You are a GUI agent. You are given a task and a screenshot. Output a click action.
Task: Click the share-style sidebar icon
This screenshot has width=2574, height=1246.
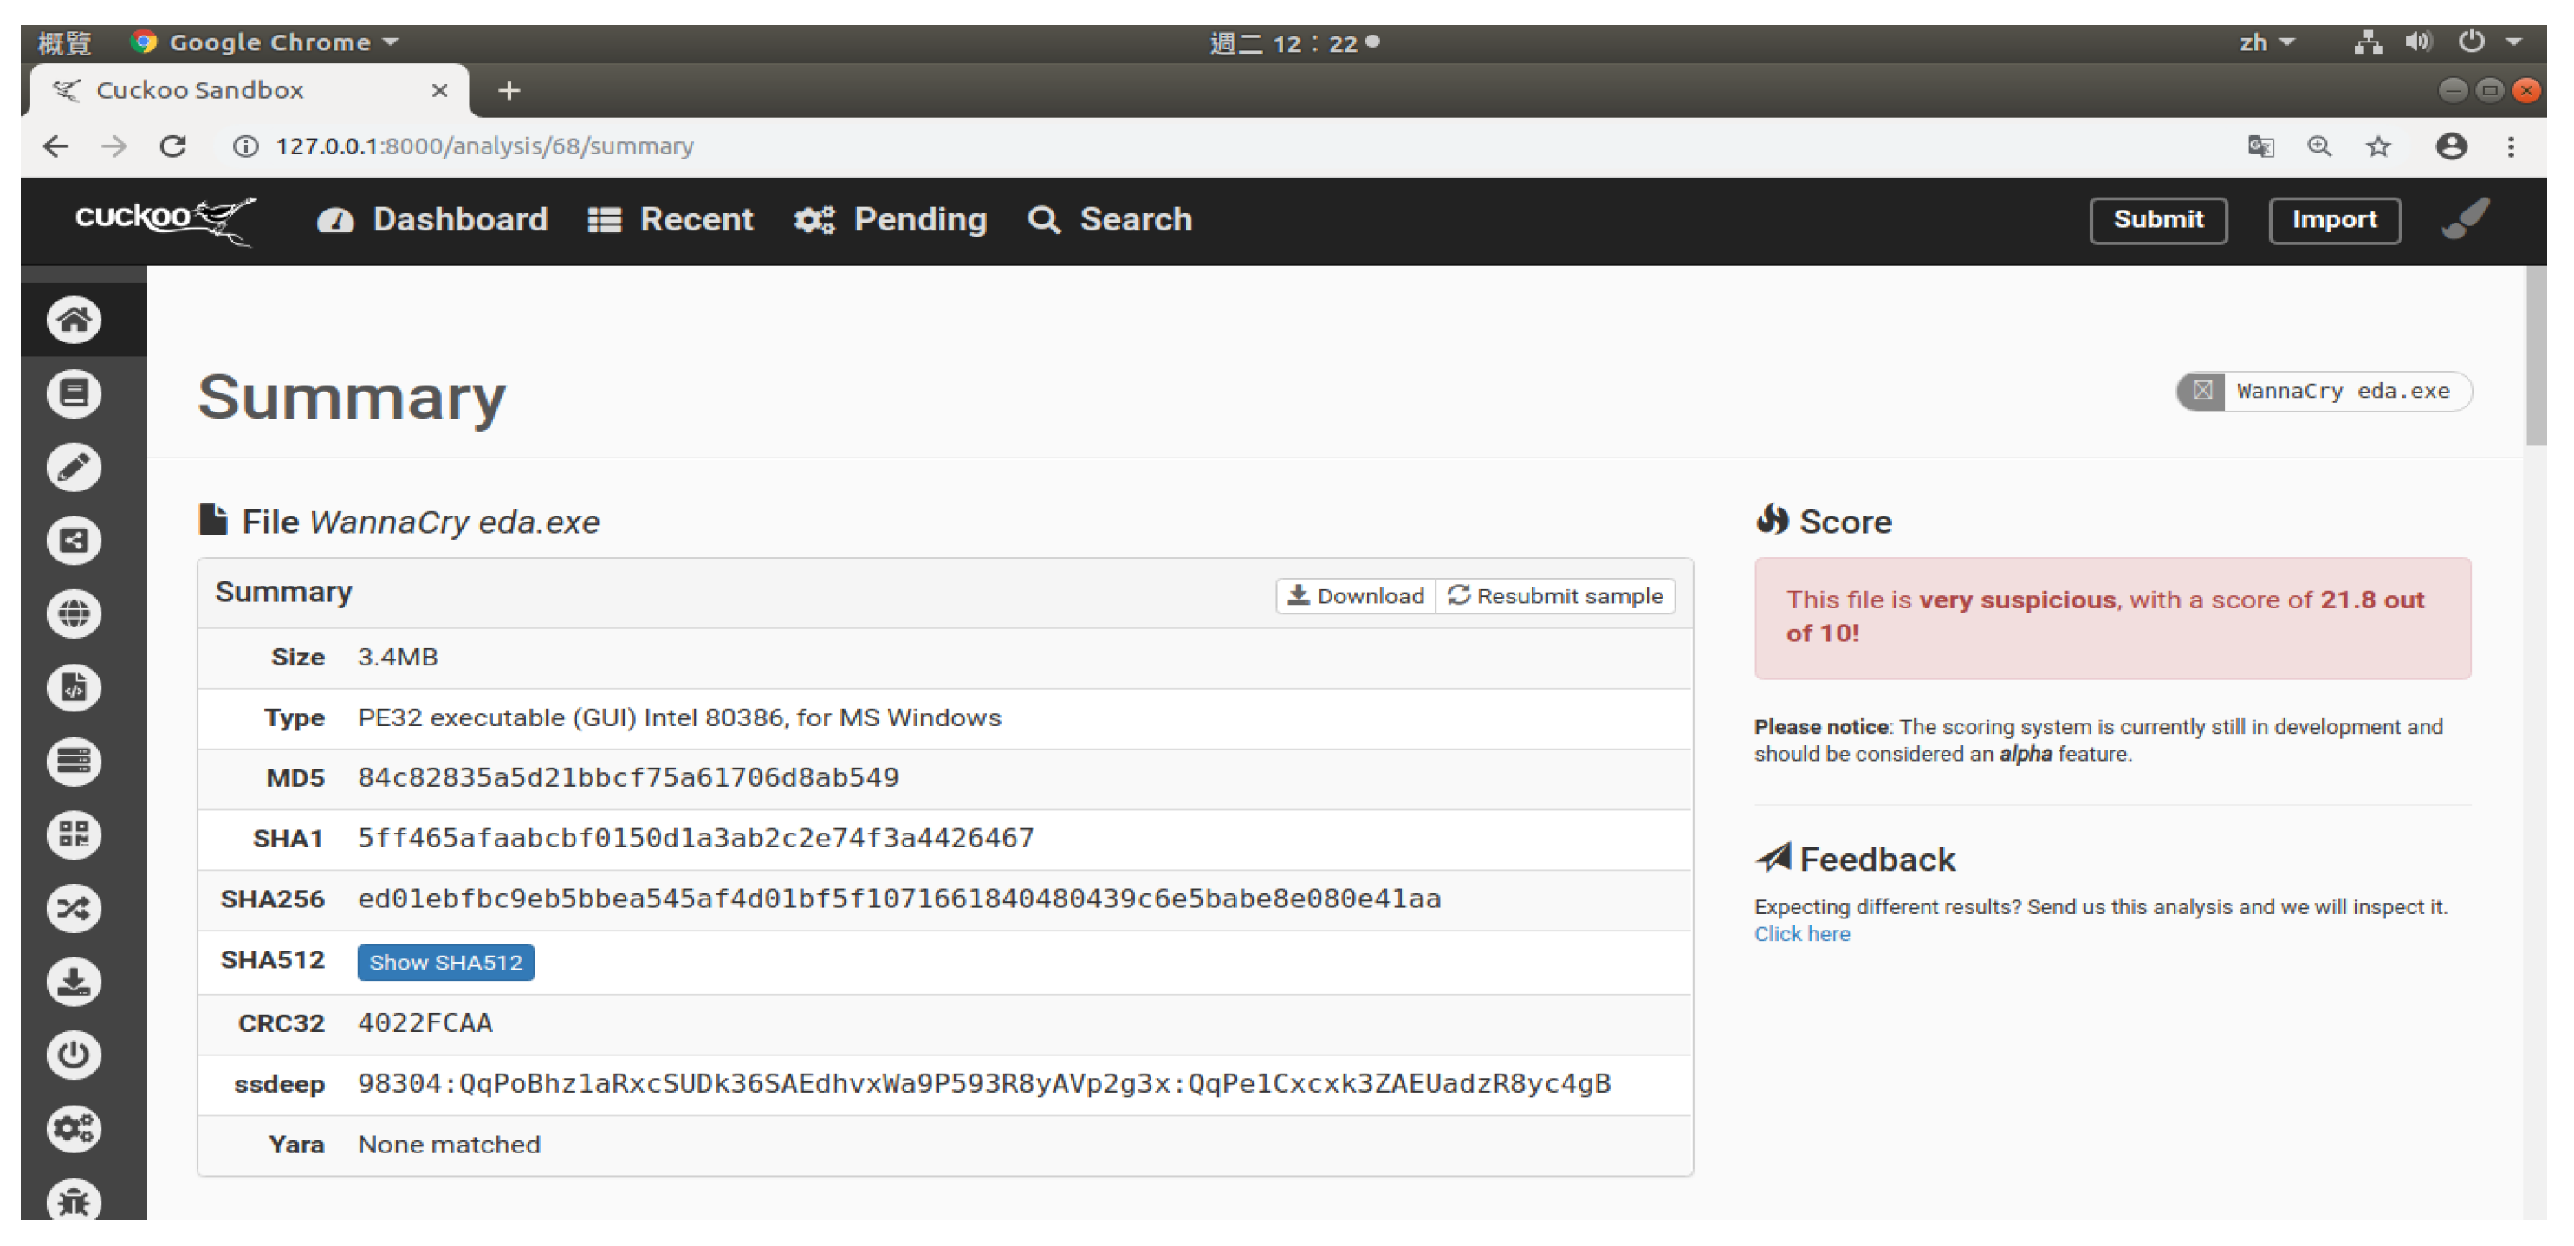(74, 541)
